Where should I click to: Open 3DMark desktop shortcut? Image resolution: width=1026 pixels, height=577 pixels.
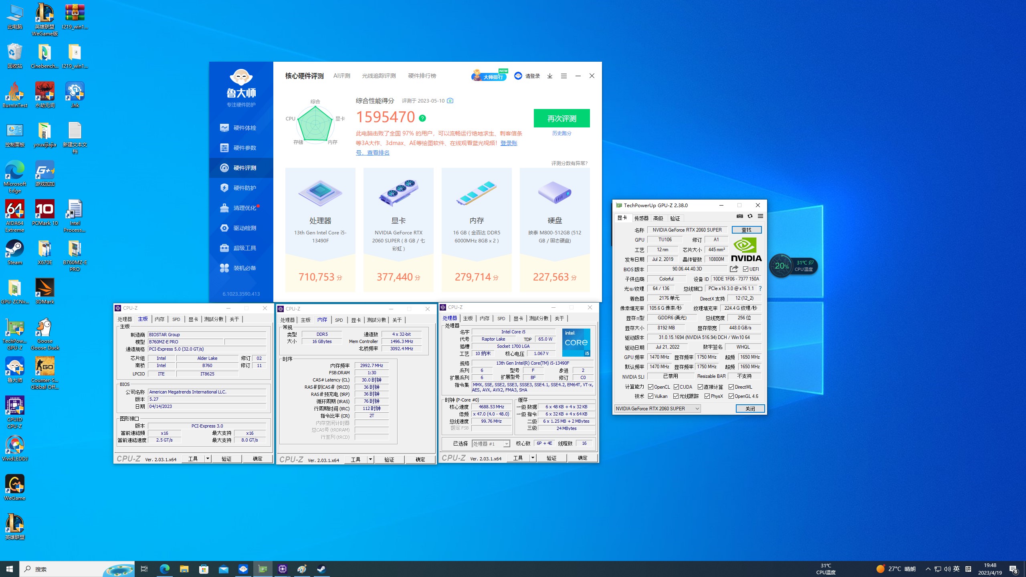click(44, 291)
